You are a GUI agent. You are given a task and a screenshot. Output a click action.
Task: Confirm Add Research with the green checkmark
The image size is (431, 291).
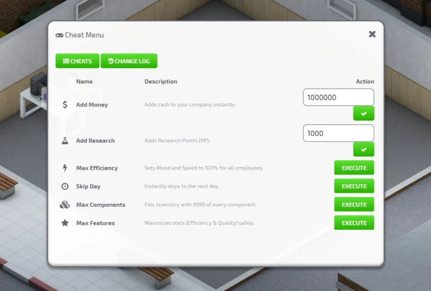tap(364, 149)
